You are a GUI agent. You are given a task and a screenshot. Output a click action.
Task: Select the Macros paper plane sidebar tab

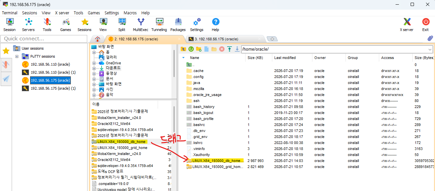pyautogui.click(x=6, y=79)
